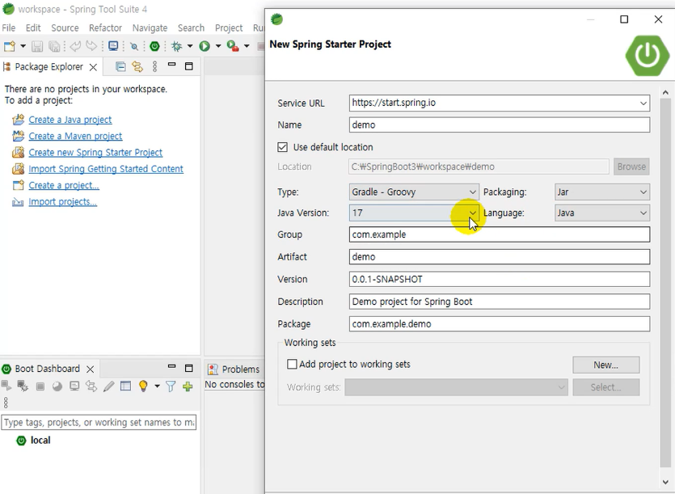Open the Type dropdown (Gradle - Groovy)
Screen dimensions: 675x494
(413, 192)
